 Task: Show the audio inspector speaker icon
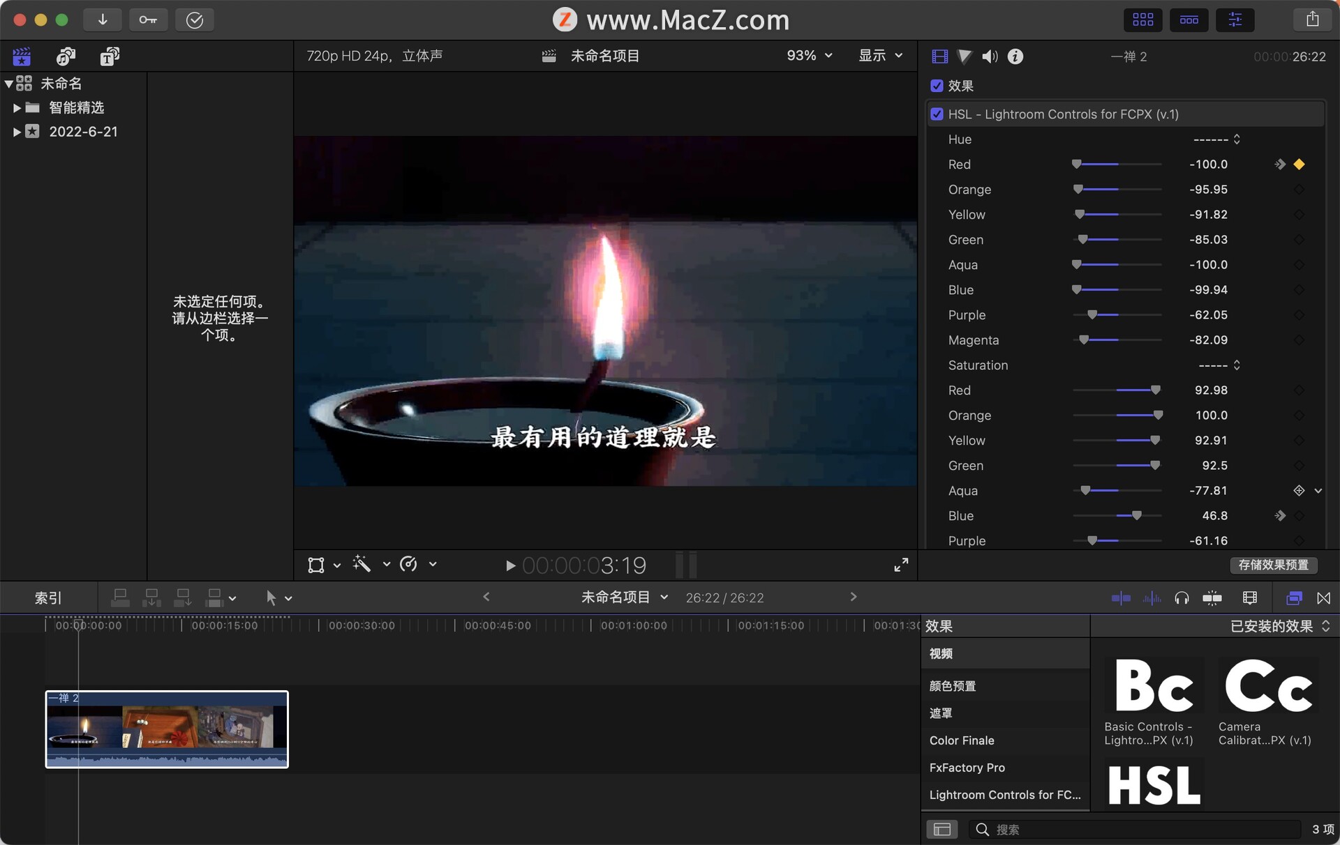(x=990, y=56)
